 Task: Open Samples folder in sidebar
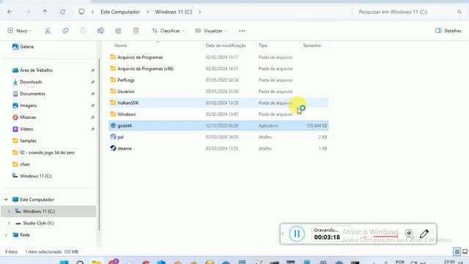click(x=24, y=141)
